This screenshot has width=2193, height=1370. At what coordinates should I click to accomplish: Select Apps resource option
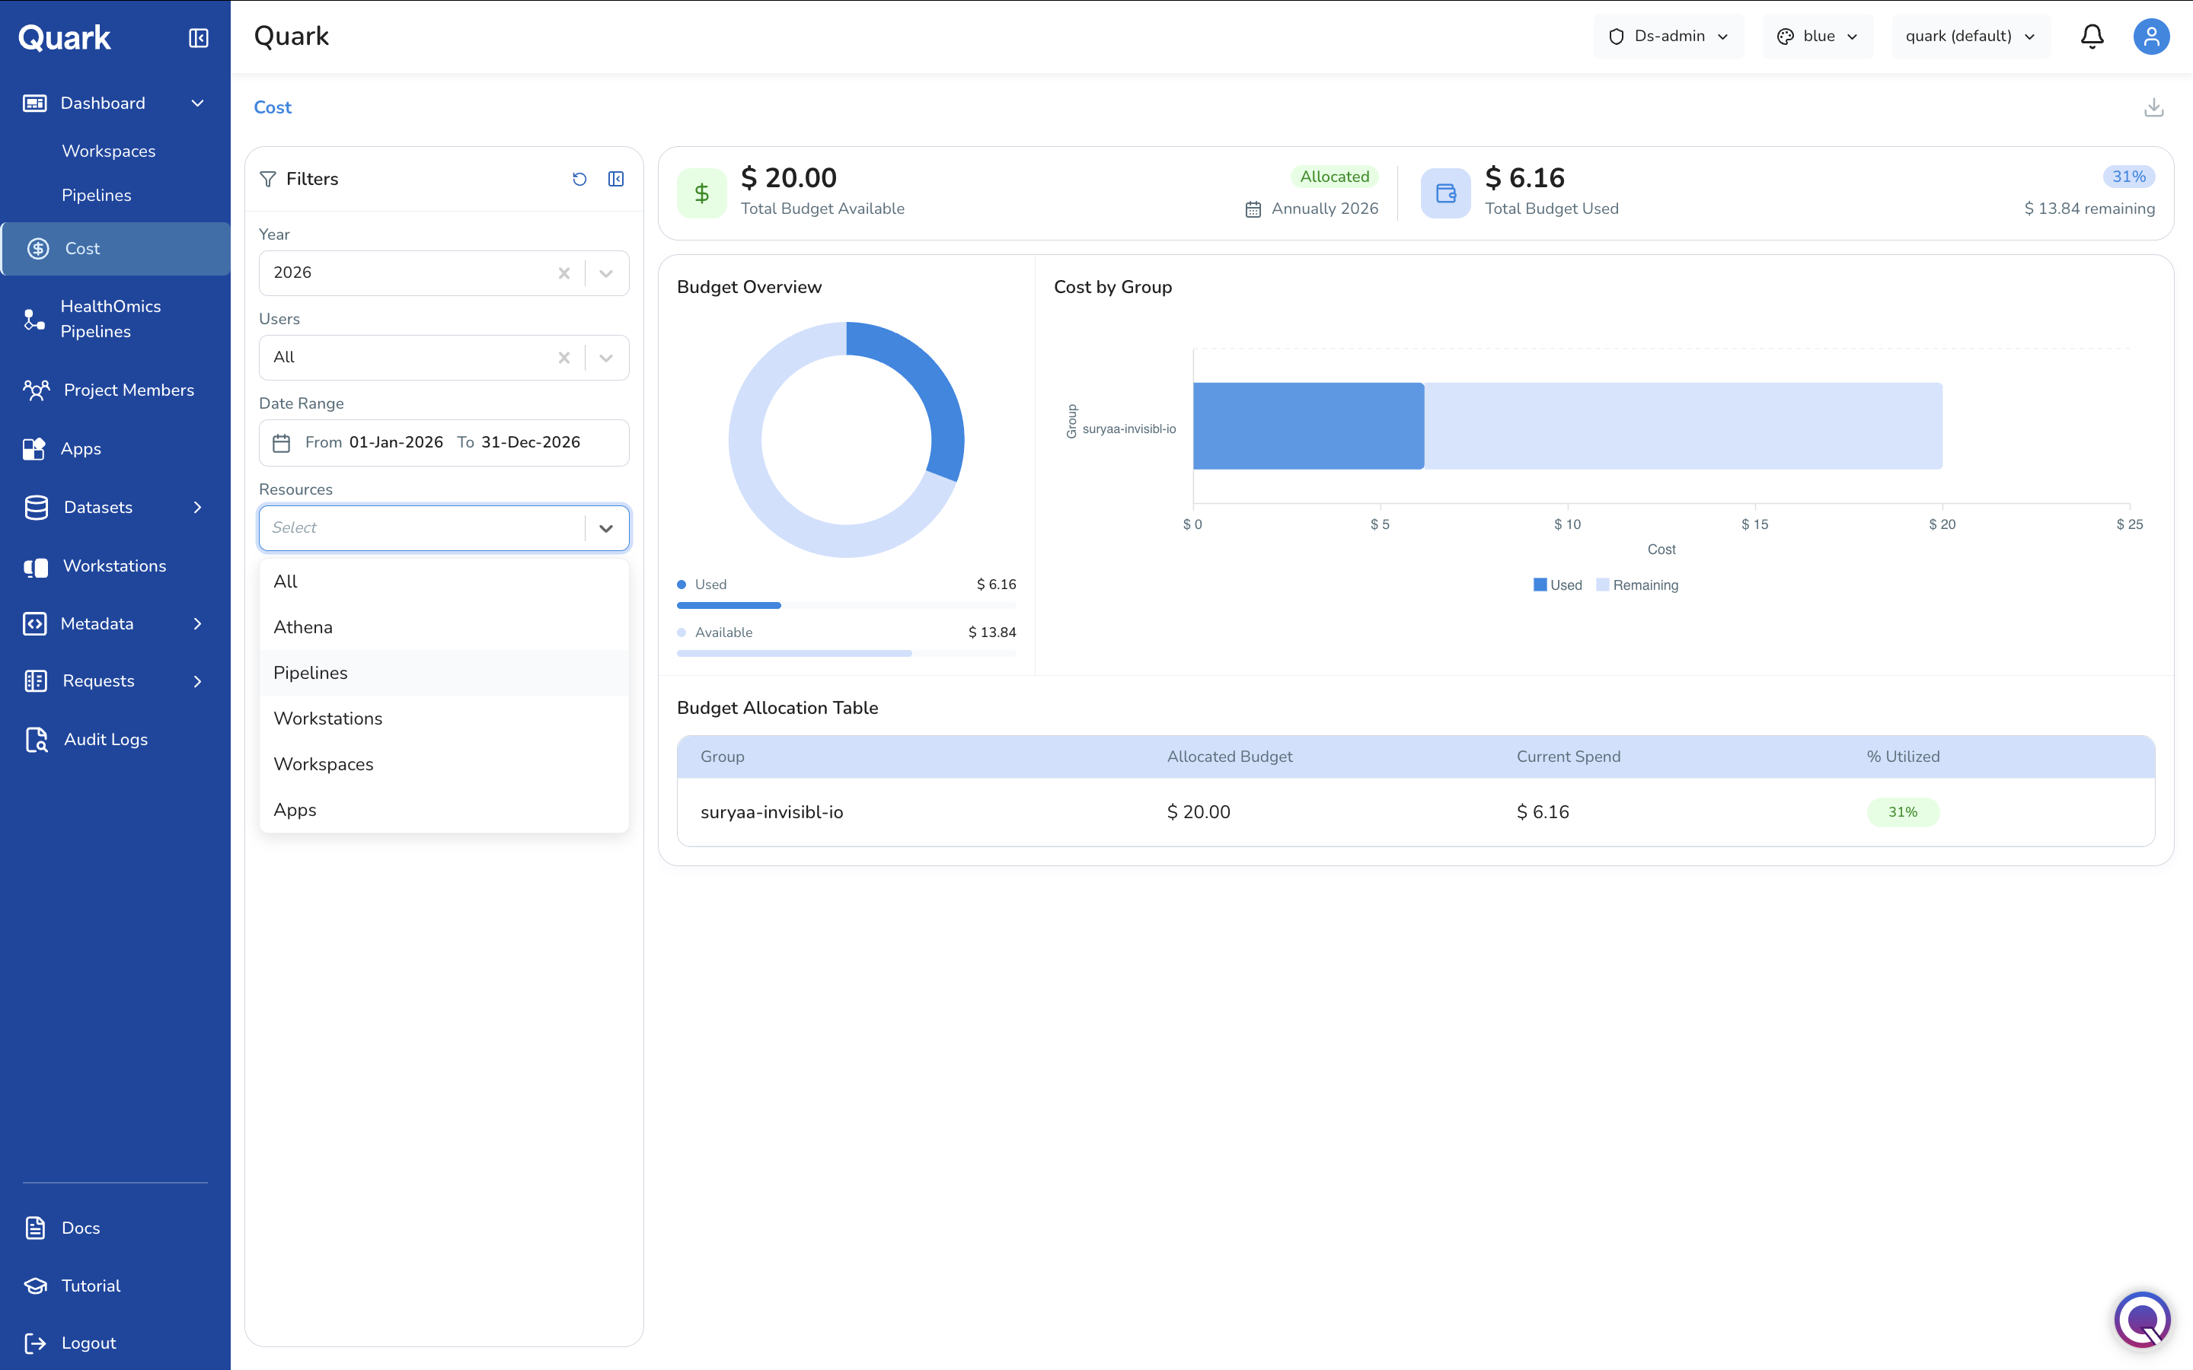pyautogui.click(x=444, y=810)
